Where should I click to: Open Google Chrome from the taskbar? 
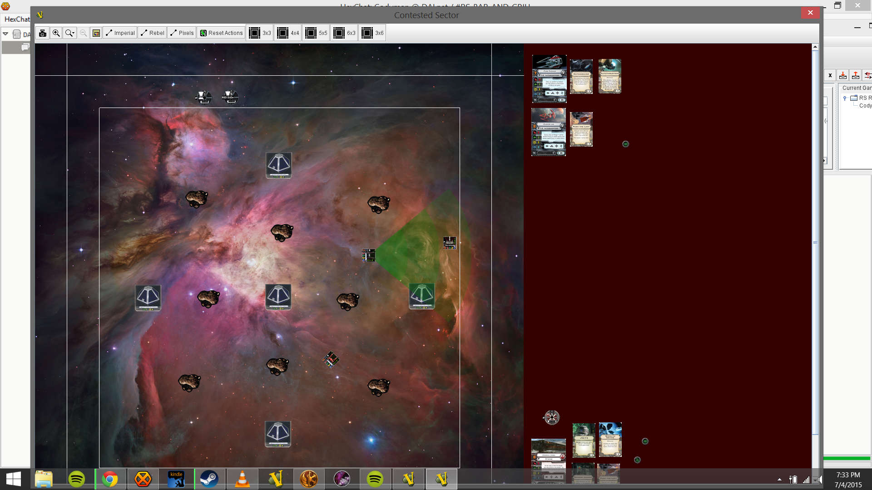click(109, 479)
